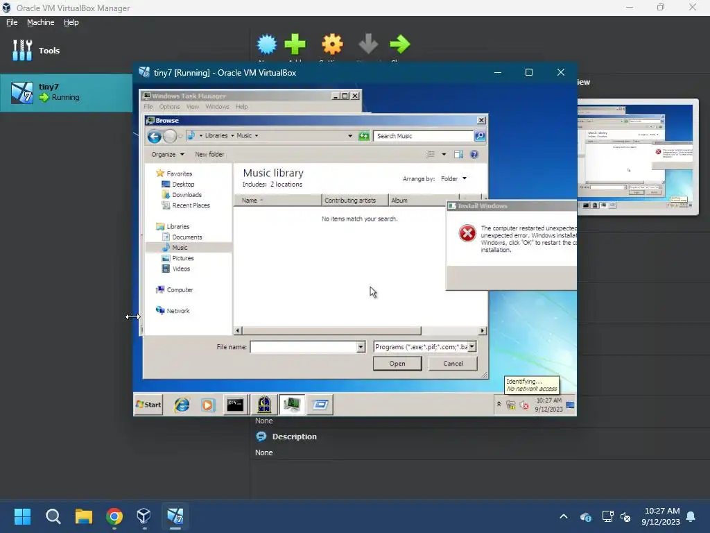Image resolution: width=710 pixels, height=533 pixels.
Task: Sort by the Album column header
Action: (417, 201)
